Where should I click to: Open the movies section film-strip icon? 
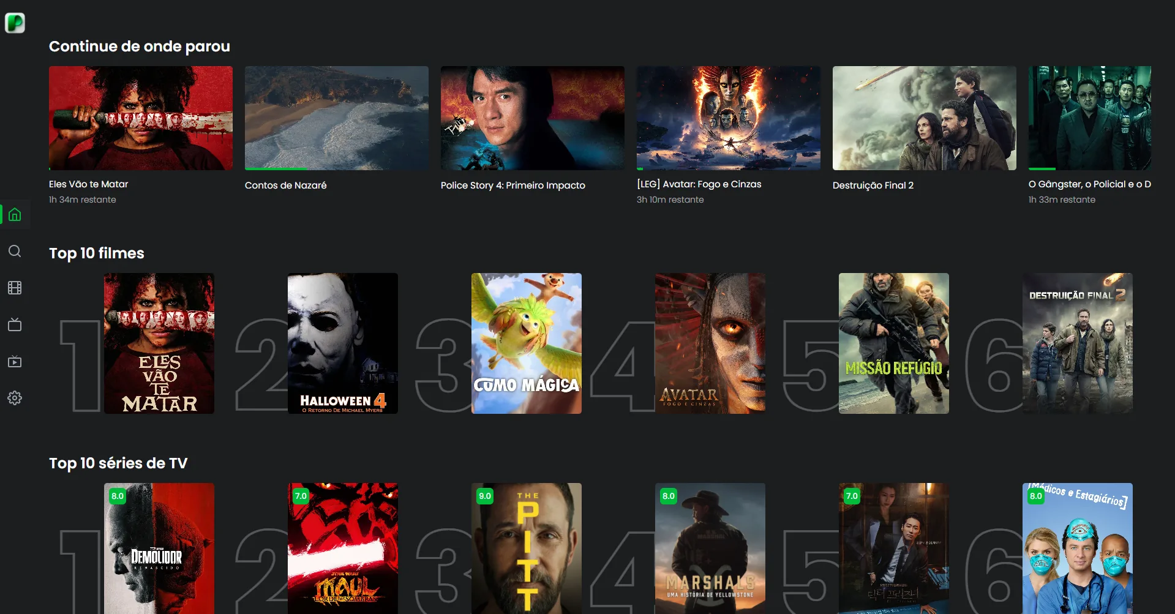click(15, 288)
